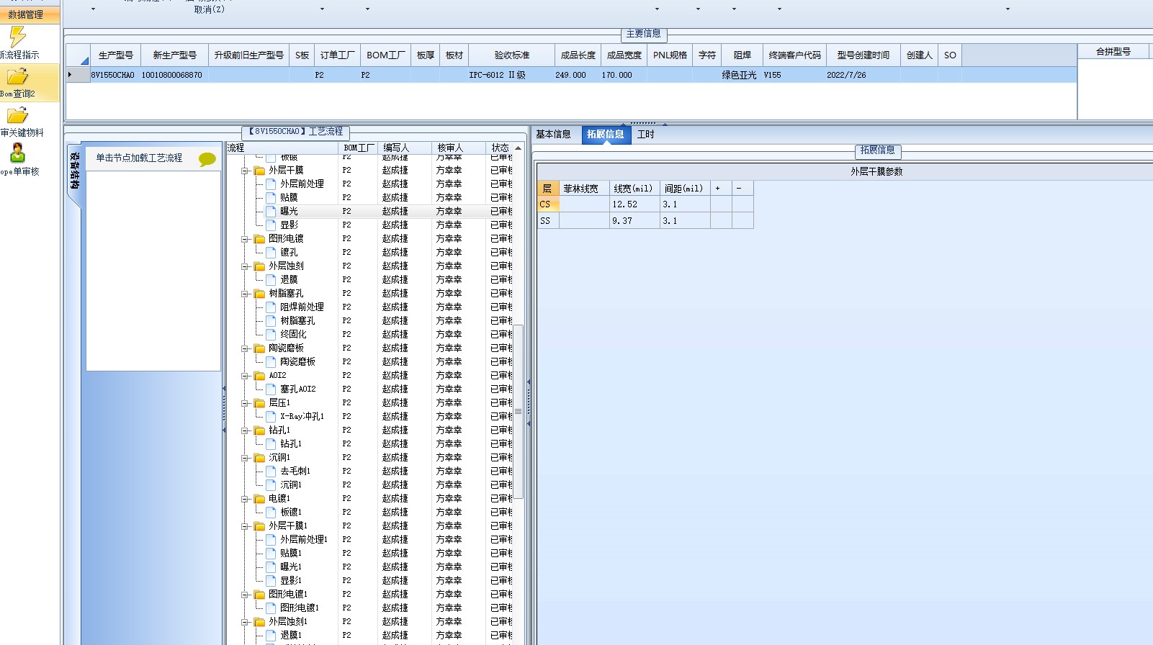Screen dimensions: 1153x645
Task: Select the AOI2 folder icon in tree
Action: [259, 376]
